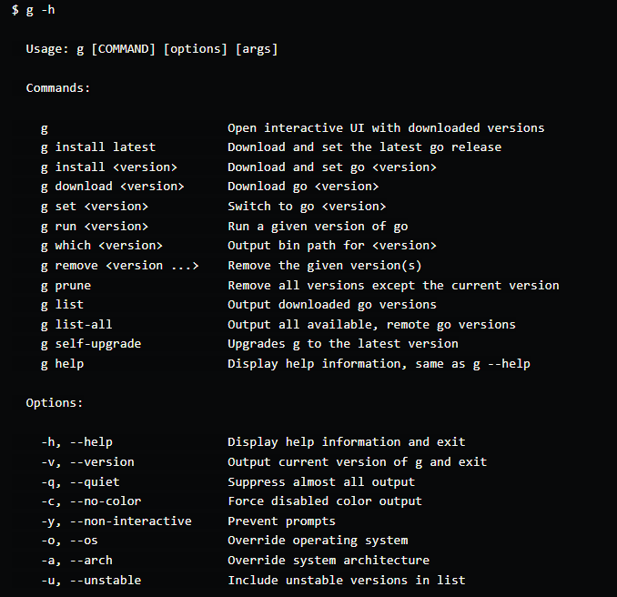Click the '-h, --help' option text

(x=76, y=442)
